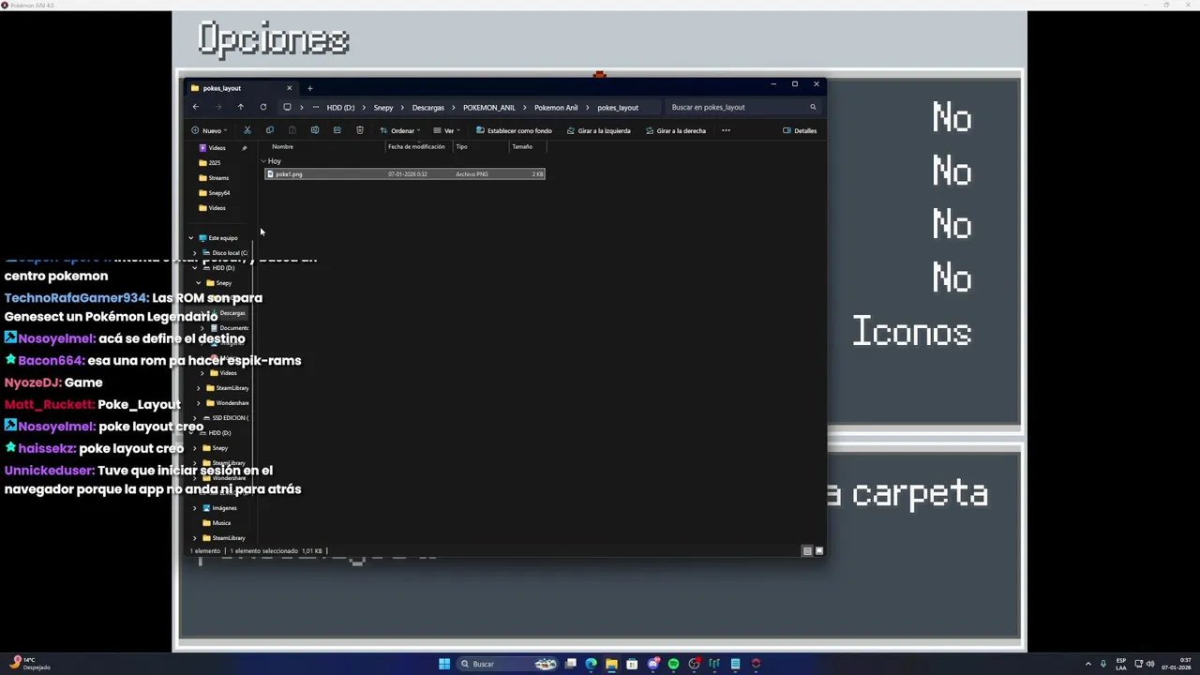Click Girar a la derecha
1200x675 pixels.
pos(675,130)
